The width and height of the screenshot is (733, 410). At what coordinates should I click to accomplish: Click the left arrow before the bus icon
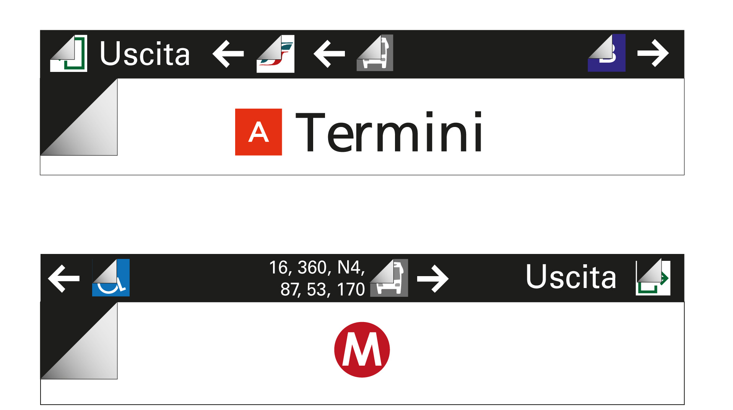pos(329,54)
